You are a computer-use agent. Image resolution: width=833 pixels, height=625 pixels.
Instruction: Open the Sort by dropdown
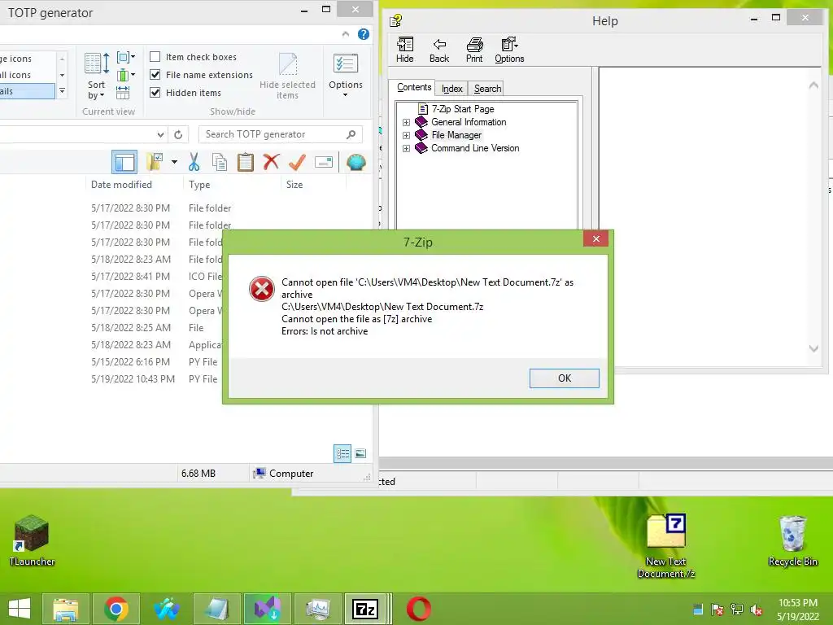[96, 76]
